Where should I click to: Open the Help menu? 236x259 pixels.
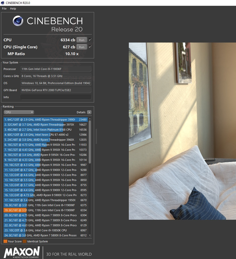pyautogui.click(x=13, y=9)
